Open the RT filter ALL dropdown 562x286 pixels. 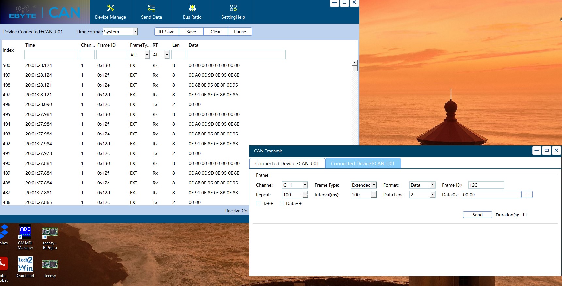pos(167,55)
